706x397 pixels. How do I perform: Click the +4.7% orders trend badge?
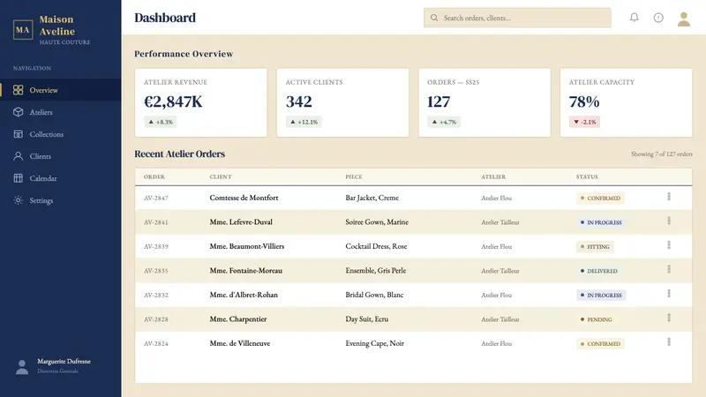[444, 122]
